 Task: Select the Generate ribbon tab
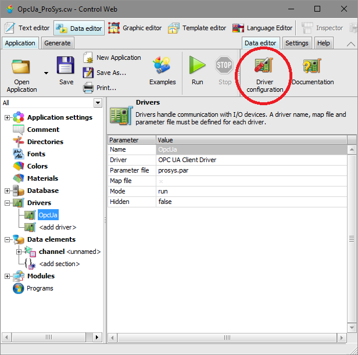[58, 43]
